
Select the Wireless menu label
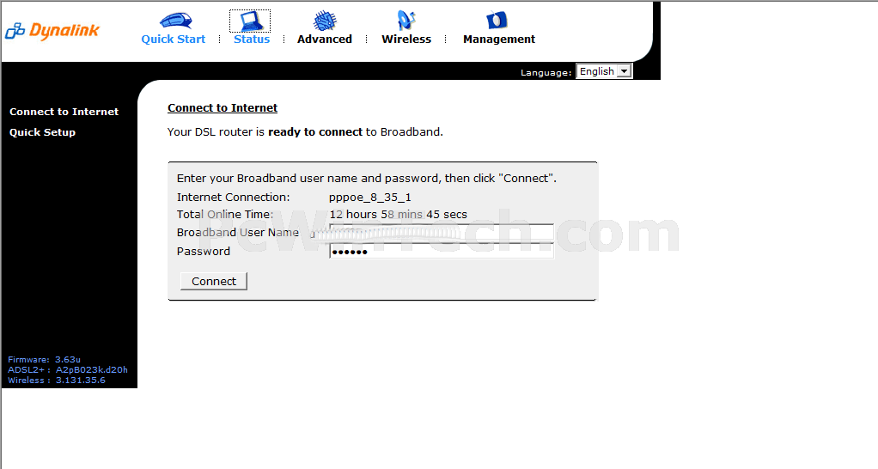point(406,40)
